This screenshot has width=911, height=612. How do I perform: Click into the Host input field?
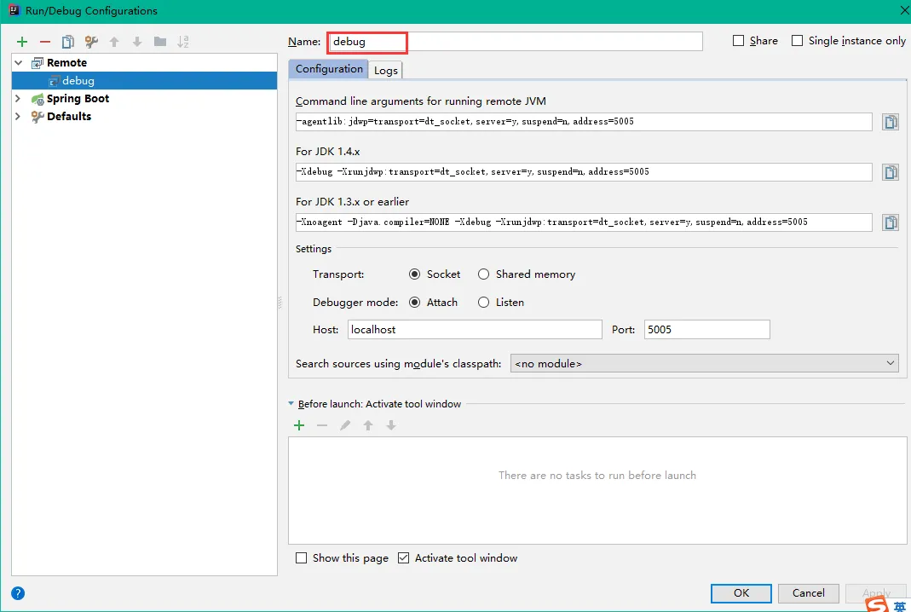point(474,330)
